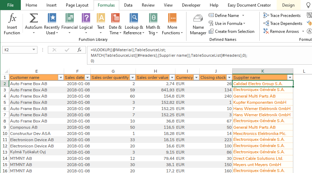Switch to the Review tab

[x=148, y=5]
